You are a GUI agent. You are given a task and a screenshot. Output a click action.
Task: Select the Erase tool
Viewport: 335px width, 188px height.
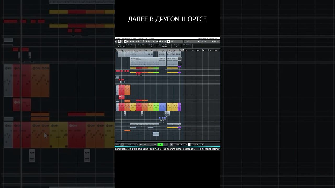pos(133,41)
